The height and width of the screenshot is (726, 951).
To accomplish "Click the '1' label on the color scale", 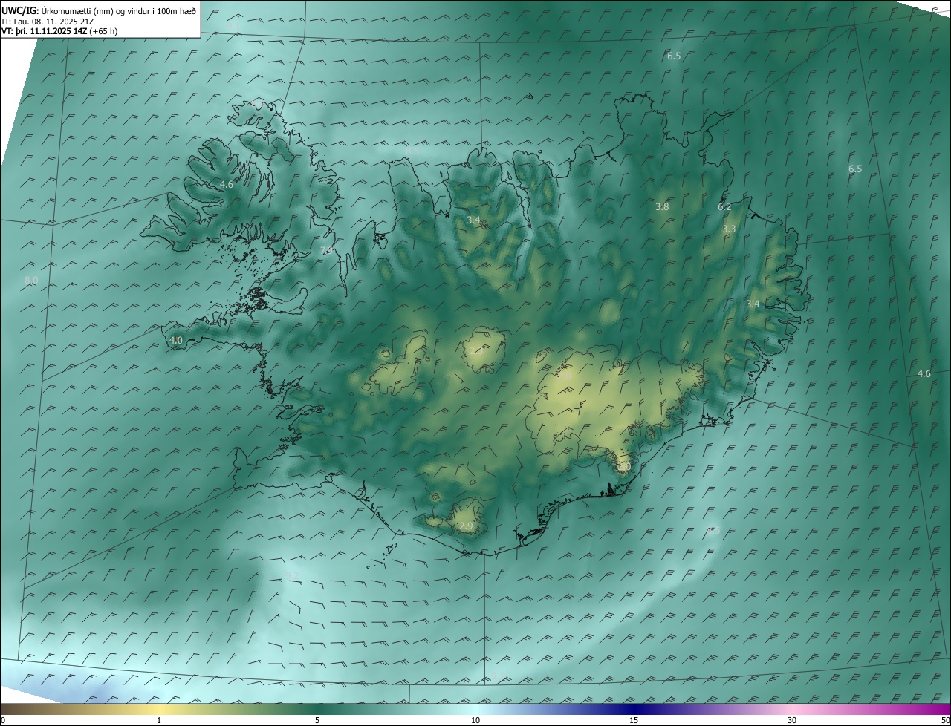I will tap(159, 720).
